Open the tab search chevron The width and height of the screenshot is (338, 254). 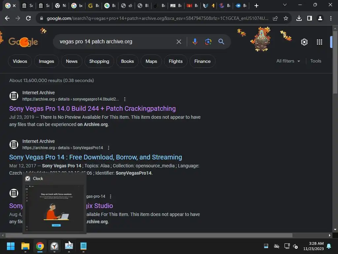285,5
